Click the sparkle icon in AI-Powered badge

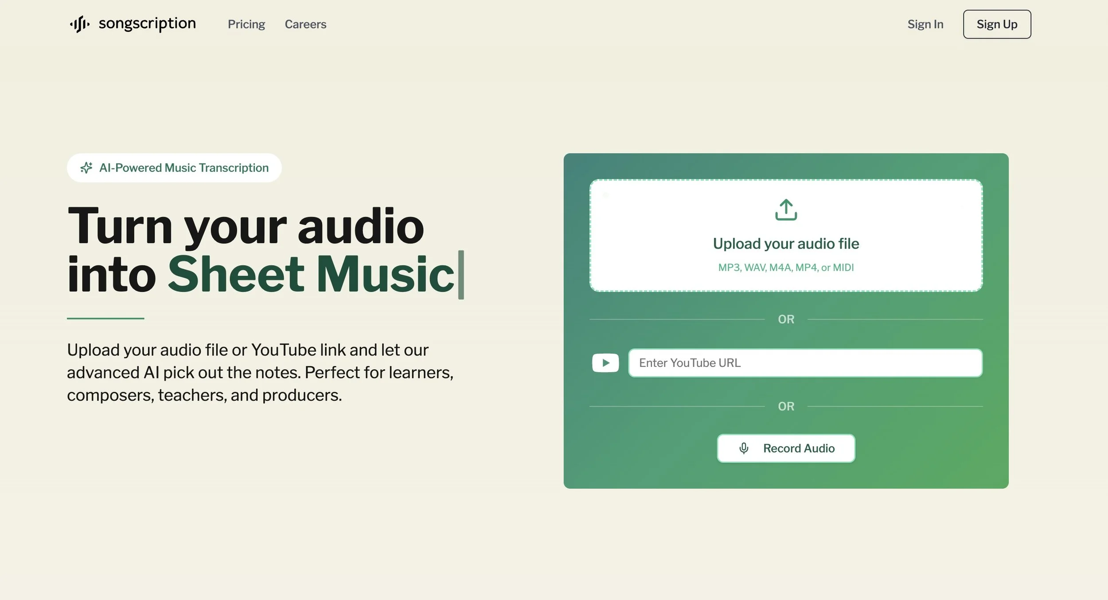coord(86,168)
